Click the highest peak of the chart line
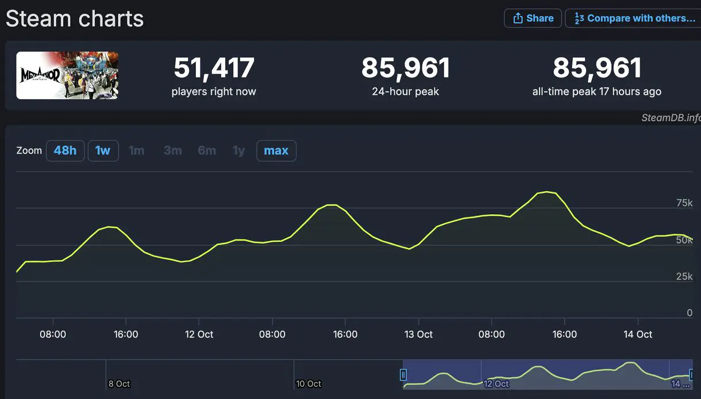This screenshot has width=701, height=399. point(546,192)
